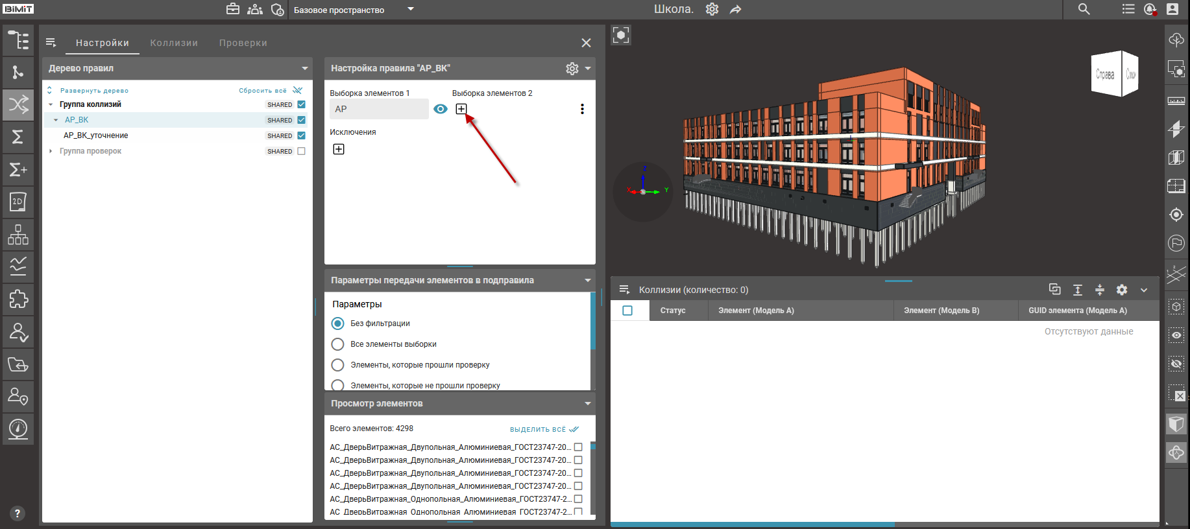Select 'Все элементы выборки' radio option
Screen dimensions: 1190x529
337,344
